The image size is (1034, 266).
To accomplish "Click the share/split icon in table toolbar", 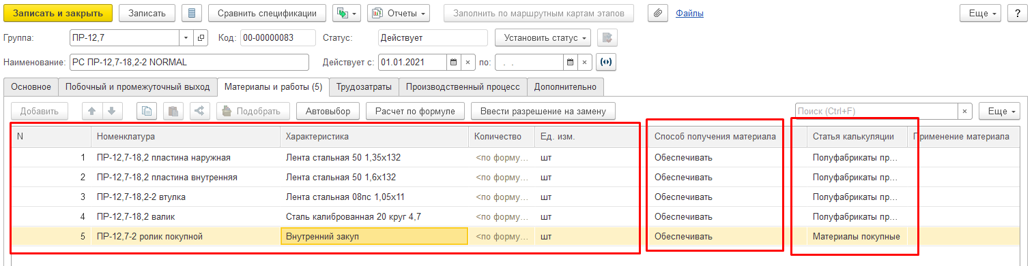I will [x=200, y=111].
